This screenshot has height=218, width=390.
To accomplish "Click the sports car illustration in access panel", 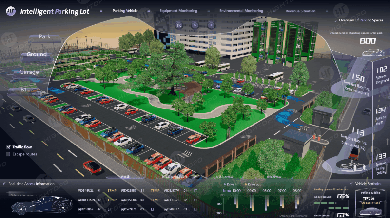I will pos(42,205).
